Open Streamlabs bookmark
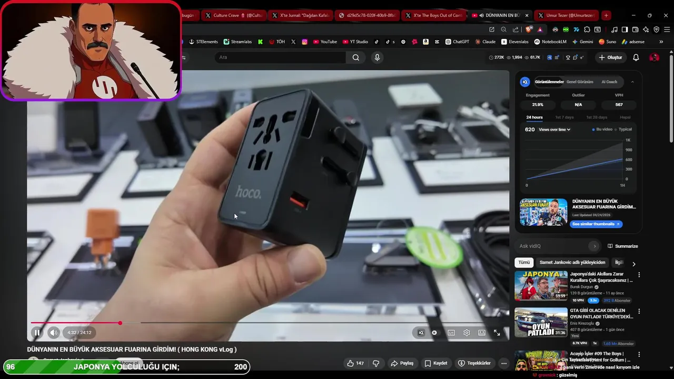This screenshot has width=674, height=379. [237, 42]
